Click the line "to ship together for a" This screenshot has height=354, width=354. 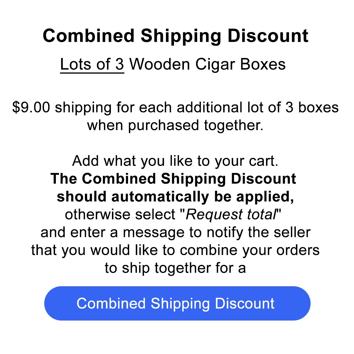point(175,268)
